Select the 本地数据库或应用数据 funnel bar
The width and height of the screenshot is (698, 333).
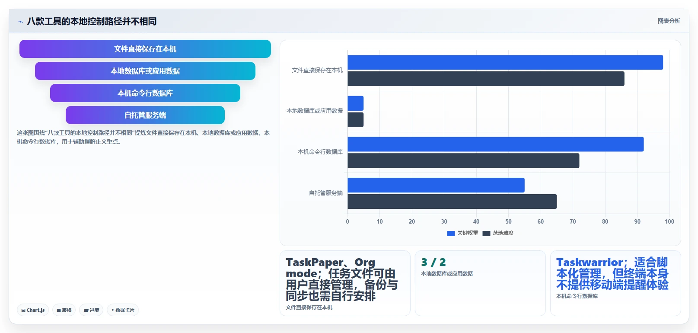pyautogui.click(x=145, y=71)
